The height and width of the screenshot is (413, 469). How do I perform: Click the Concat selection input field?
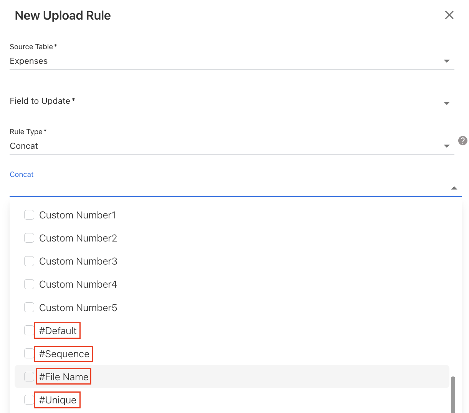[x=226, y=188]
